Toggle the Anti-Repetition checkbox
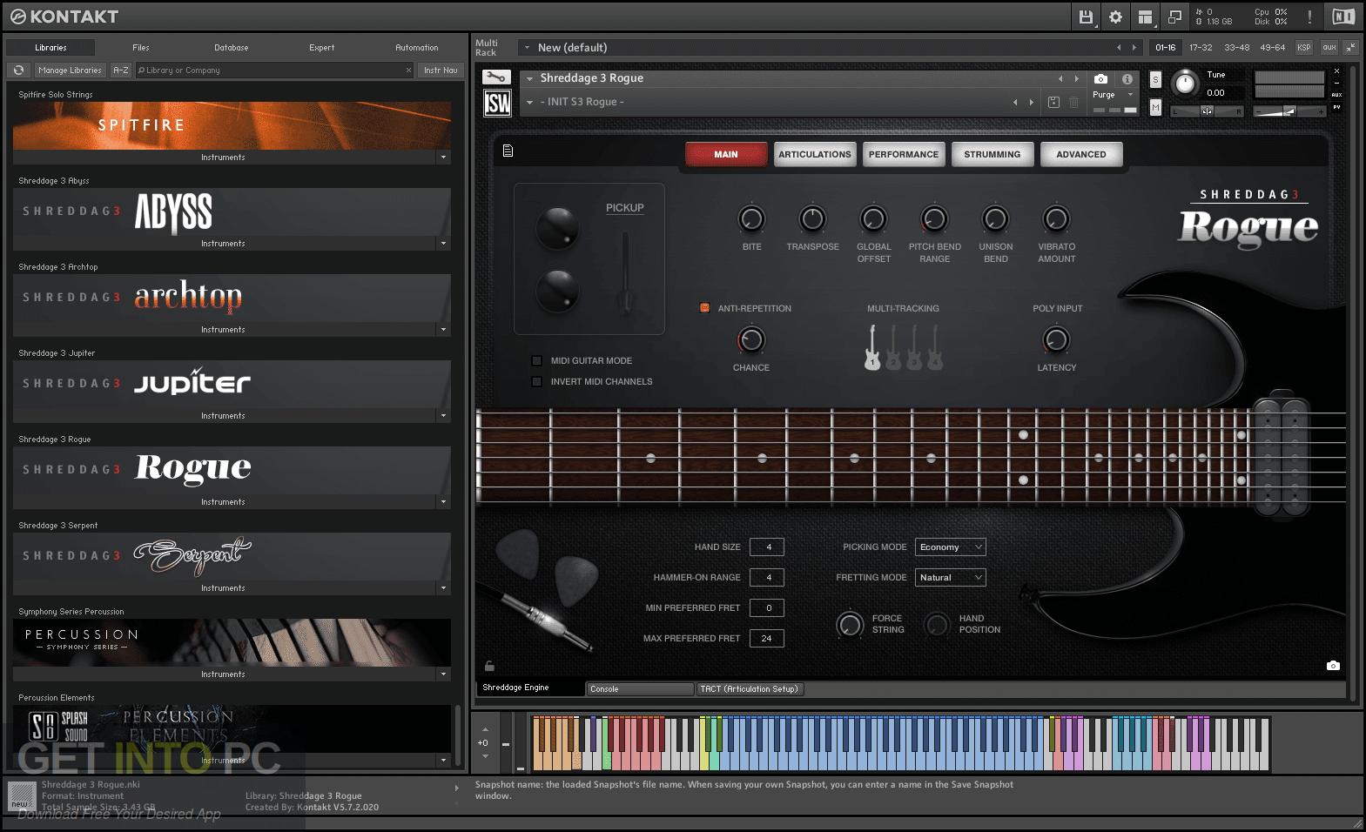Image resolution: width=1366 pixels, height=832 pixels. click(705, 308)
